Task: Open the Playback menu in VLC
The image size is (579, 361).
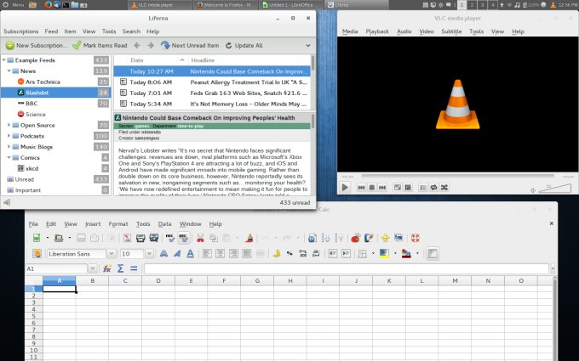Action: click(x=377, y=31)
